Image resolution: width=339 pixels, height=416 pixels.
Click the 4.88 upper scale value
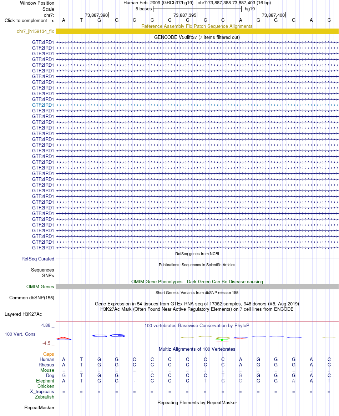(x=46, y=325)
